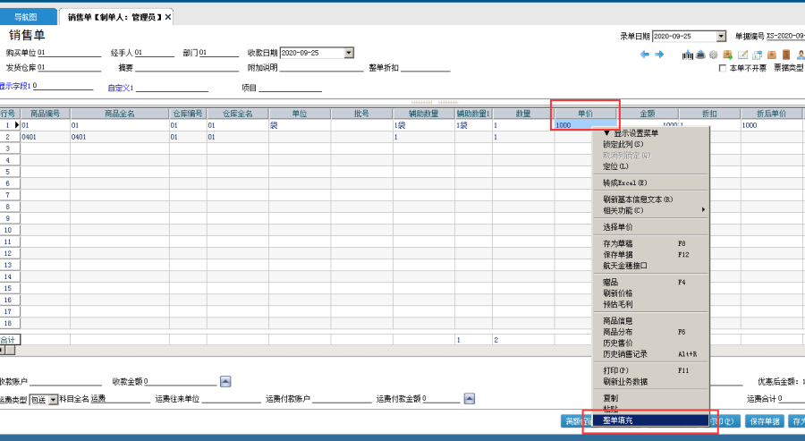Close the 销售单 tab
This screenshot has width=805, height=441.
coord(168,17)
